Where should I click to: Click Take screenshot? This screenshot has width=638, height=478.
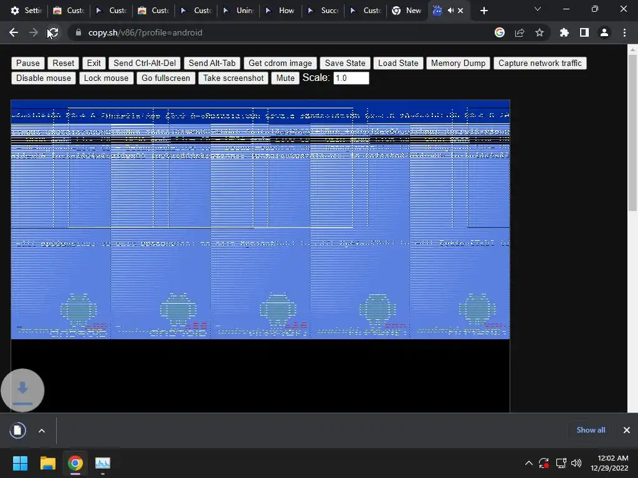[x=233, y=78]
